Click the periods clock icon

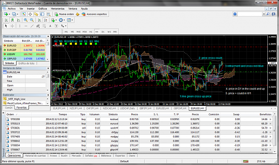click(x=61, y=20)
